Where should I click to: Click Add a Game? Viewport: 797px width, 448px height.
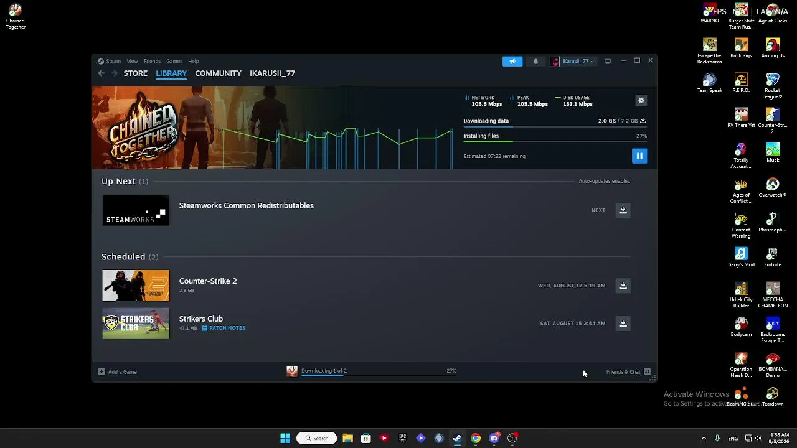tap(118, 372)
